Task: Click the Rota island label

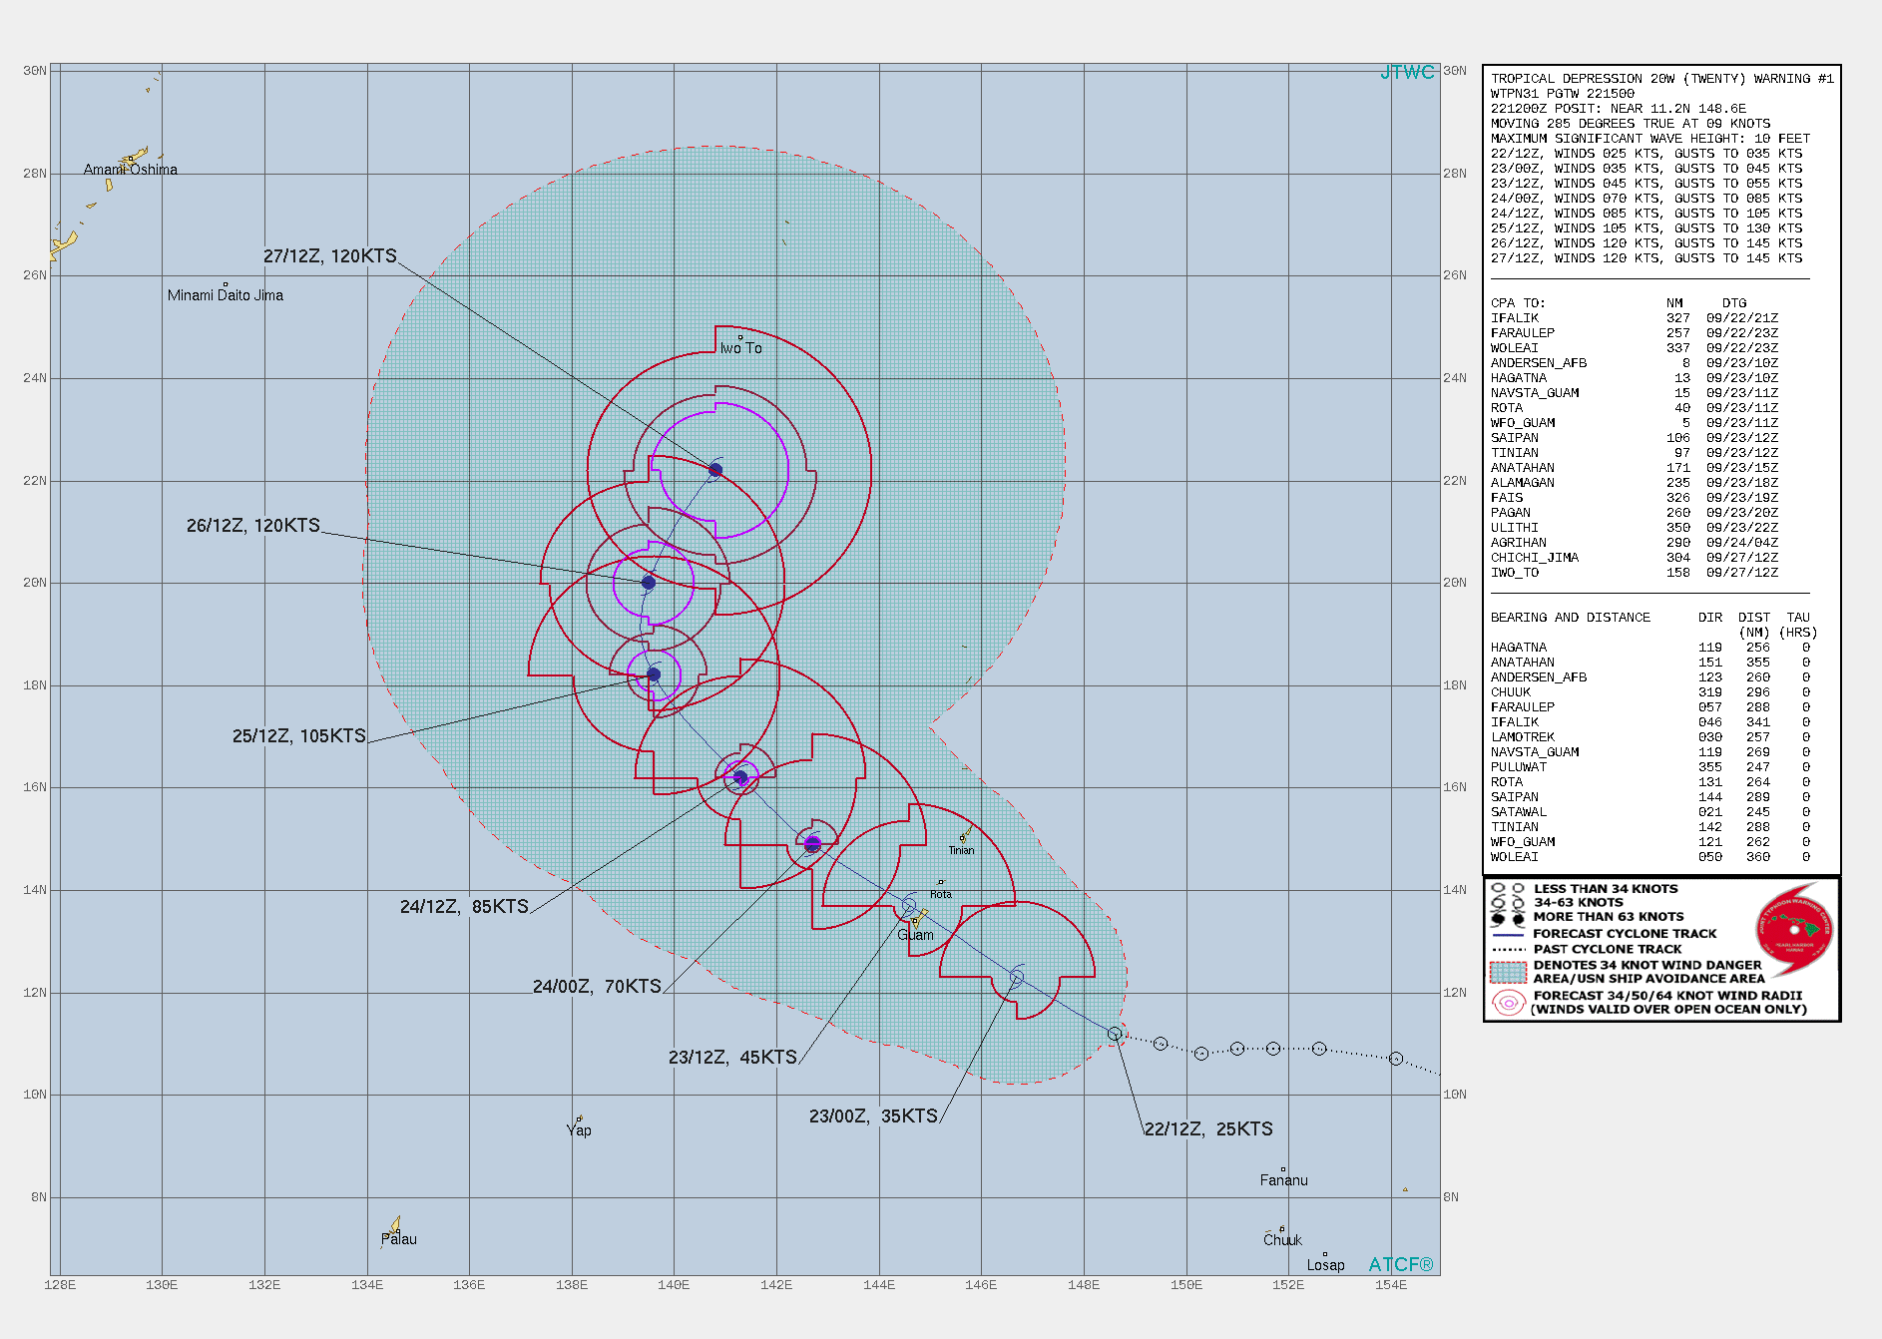Action: 941,894
